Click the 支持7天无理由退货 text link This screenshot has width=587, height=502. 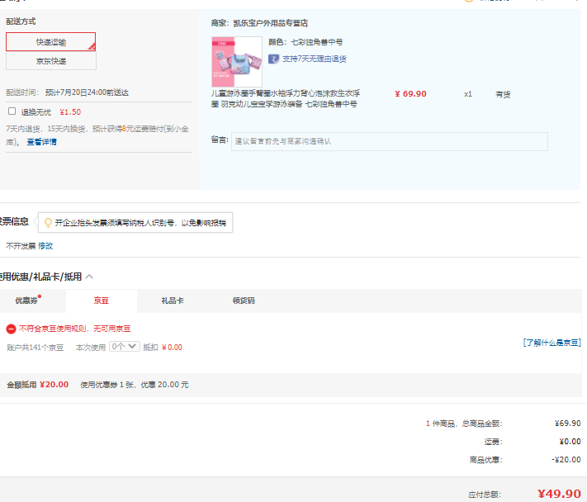[x=315, y=59]
